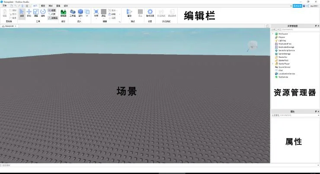The image size is (320, 174).
Task: Activate the Scale tool
Action: click(36, 13)
